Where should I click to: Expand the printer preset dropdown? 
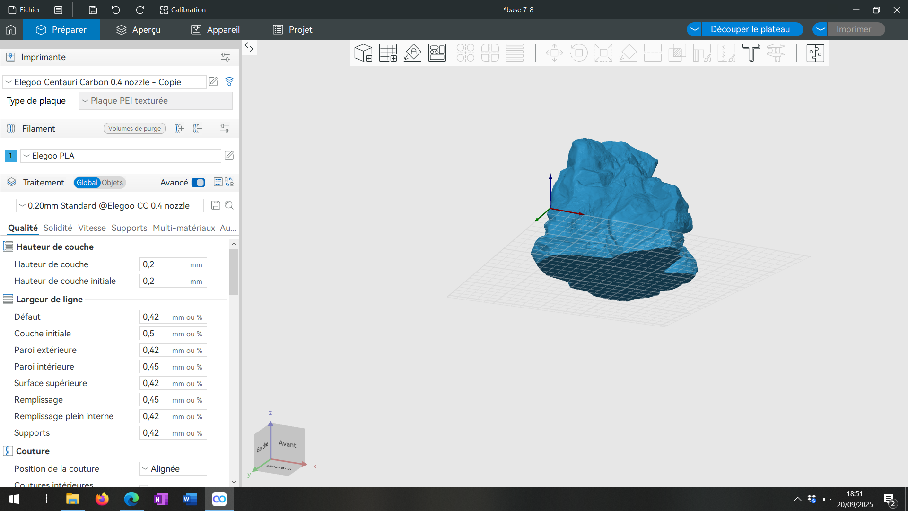pos(105,82)
